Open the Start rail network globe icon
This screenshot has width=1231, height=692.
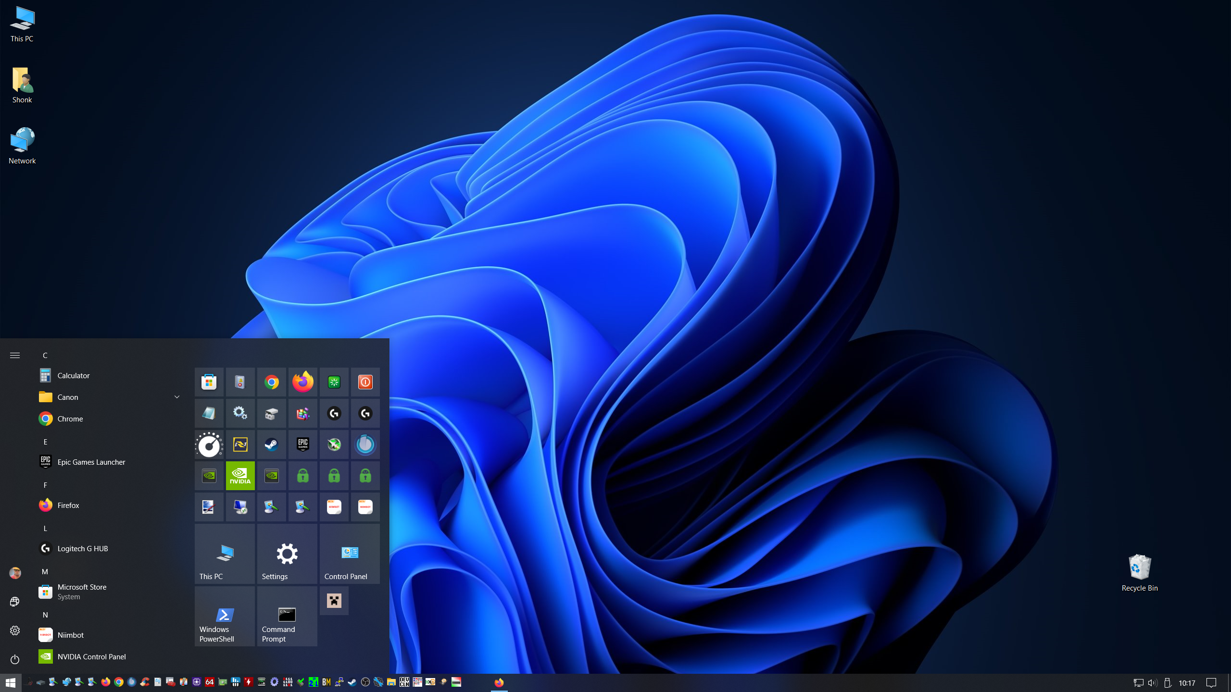15,602
